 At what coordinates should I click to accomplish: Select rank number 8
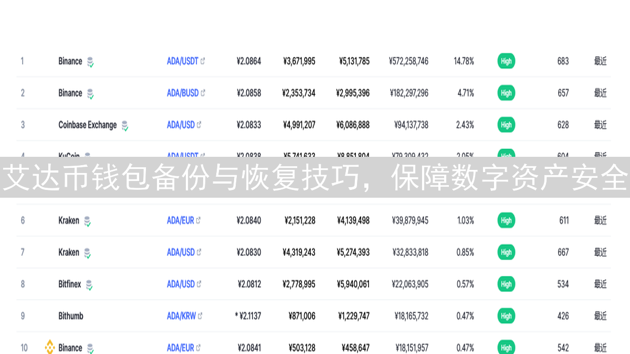23,284
